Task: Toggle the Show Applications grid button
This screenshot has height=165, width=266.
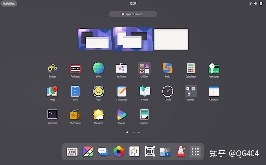Action: tap(195, 152)
